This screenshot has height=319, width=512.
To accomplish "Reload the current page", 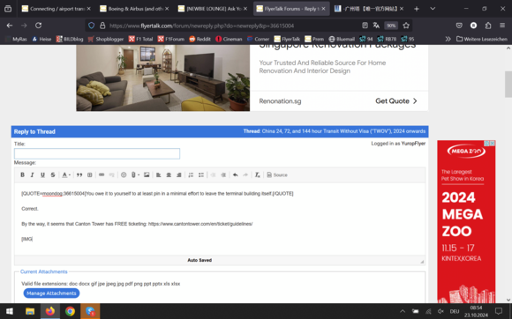I will point(38,26).
